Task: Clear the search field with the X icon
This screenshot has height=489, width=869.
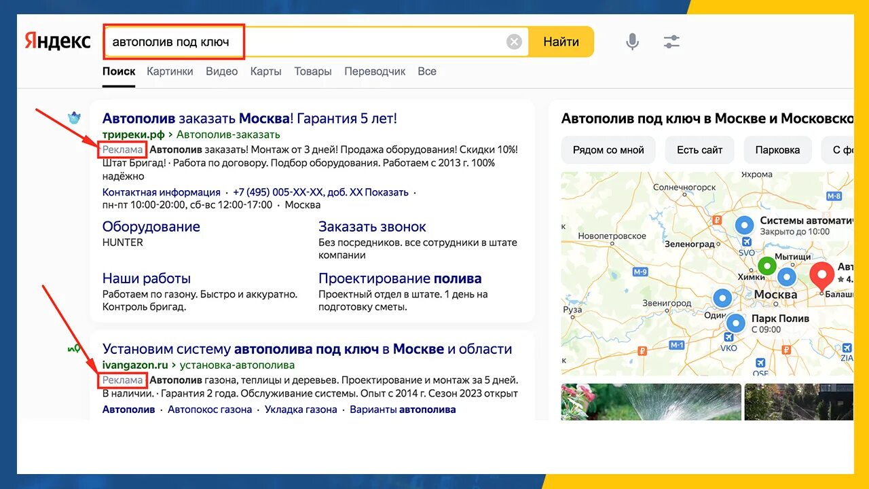Action: point(515,42)
